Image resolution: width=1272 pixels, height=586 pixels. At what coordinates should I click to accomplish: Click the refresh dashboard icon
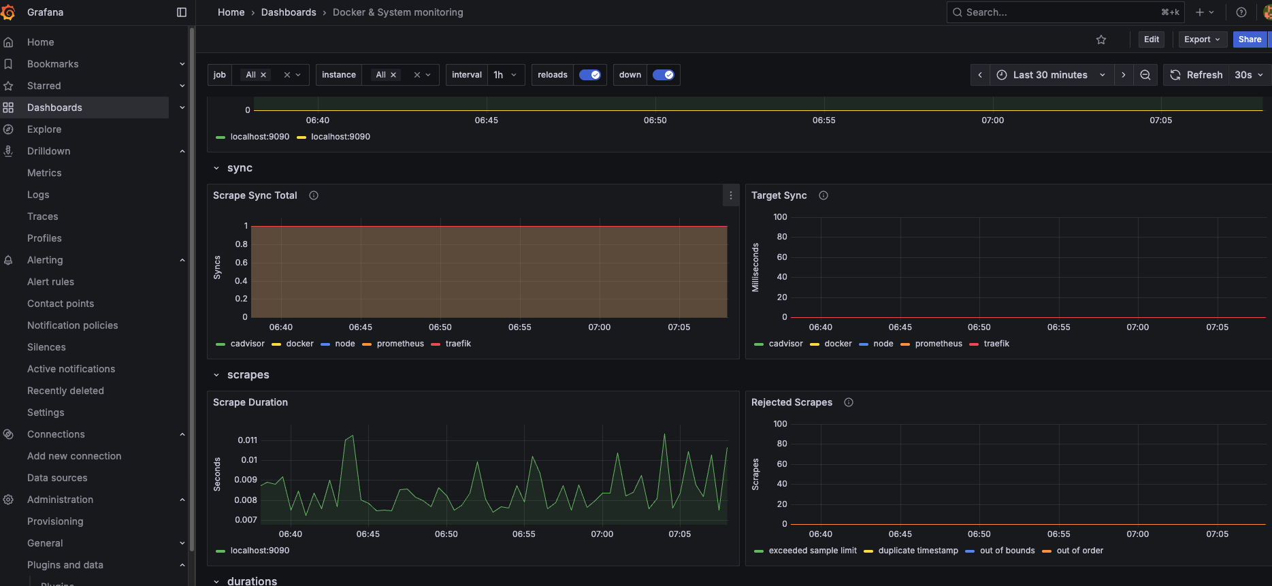[x=1175, y=75]
